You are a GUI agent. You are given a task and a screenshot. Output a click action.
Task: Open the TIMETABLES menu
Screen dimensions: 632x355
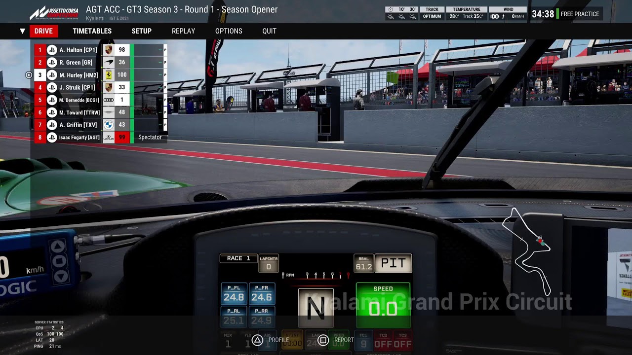click(x=92, y=31)
